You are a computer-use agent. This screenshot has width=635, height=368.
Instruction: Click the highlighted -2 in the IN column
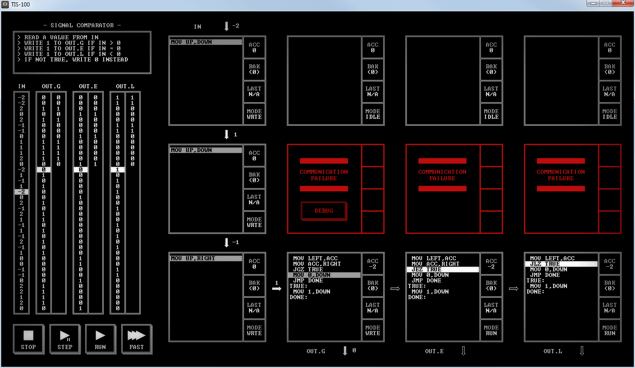[22, 192]
